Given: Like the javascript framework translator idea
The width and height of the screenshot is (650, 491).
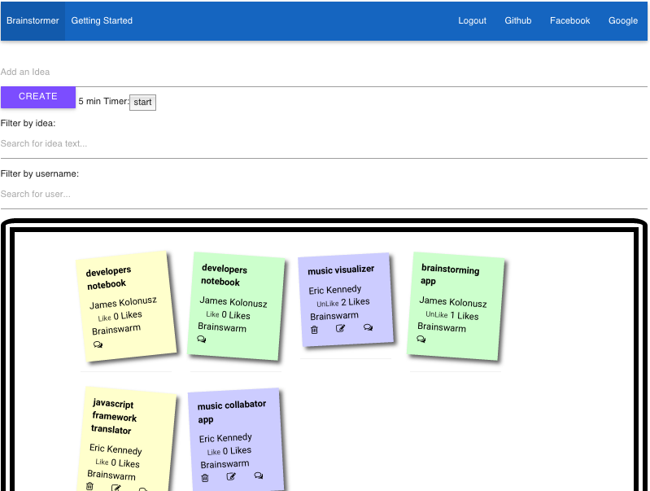Looking at the screenshot, I should 102,462.
